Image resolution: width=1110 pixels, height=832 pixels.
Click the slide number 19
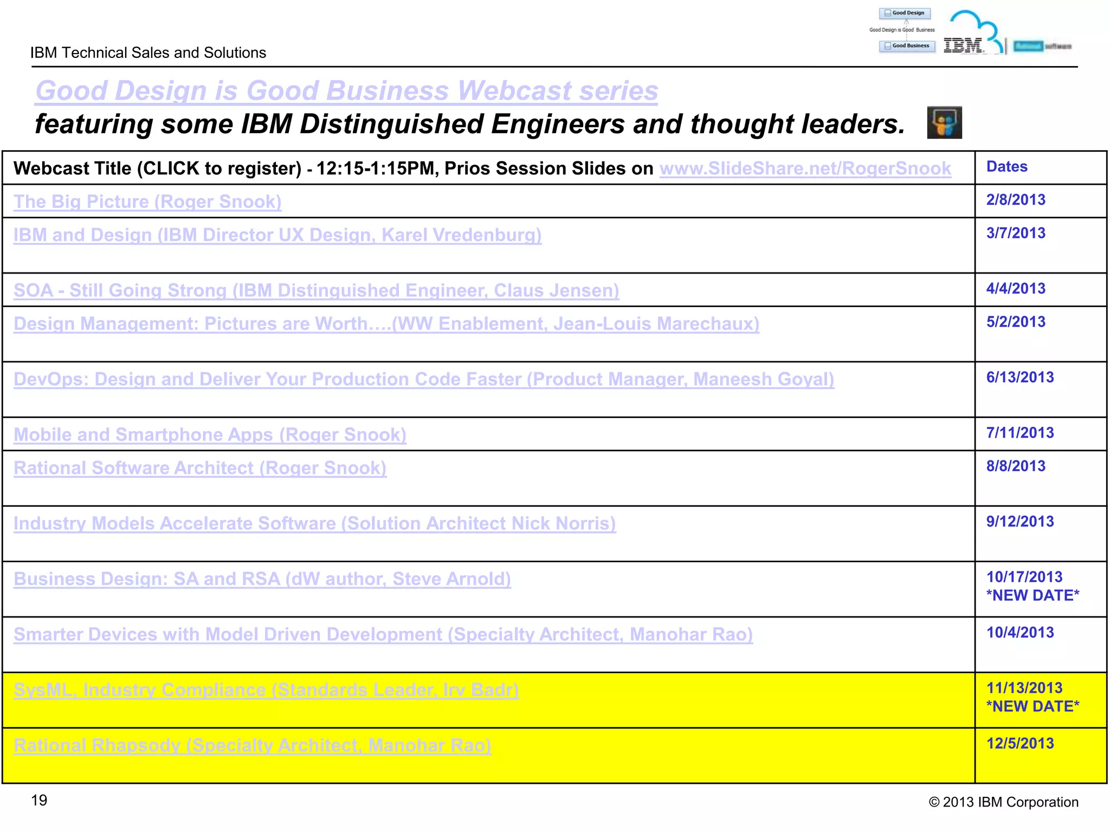pos(39,800)
